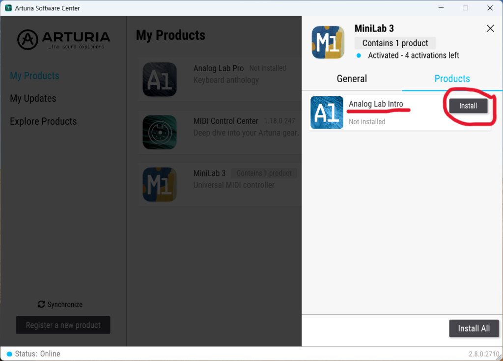Viewport: 503px width, 361px height.
Task: Click 'Not installed' label beside Analog Lab Pro
Action: tap(268, 68)
